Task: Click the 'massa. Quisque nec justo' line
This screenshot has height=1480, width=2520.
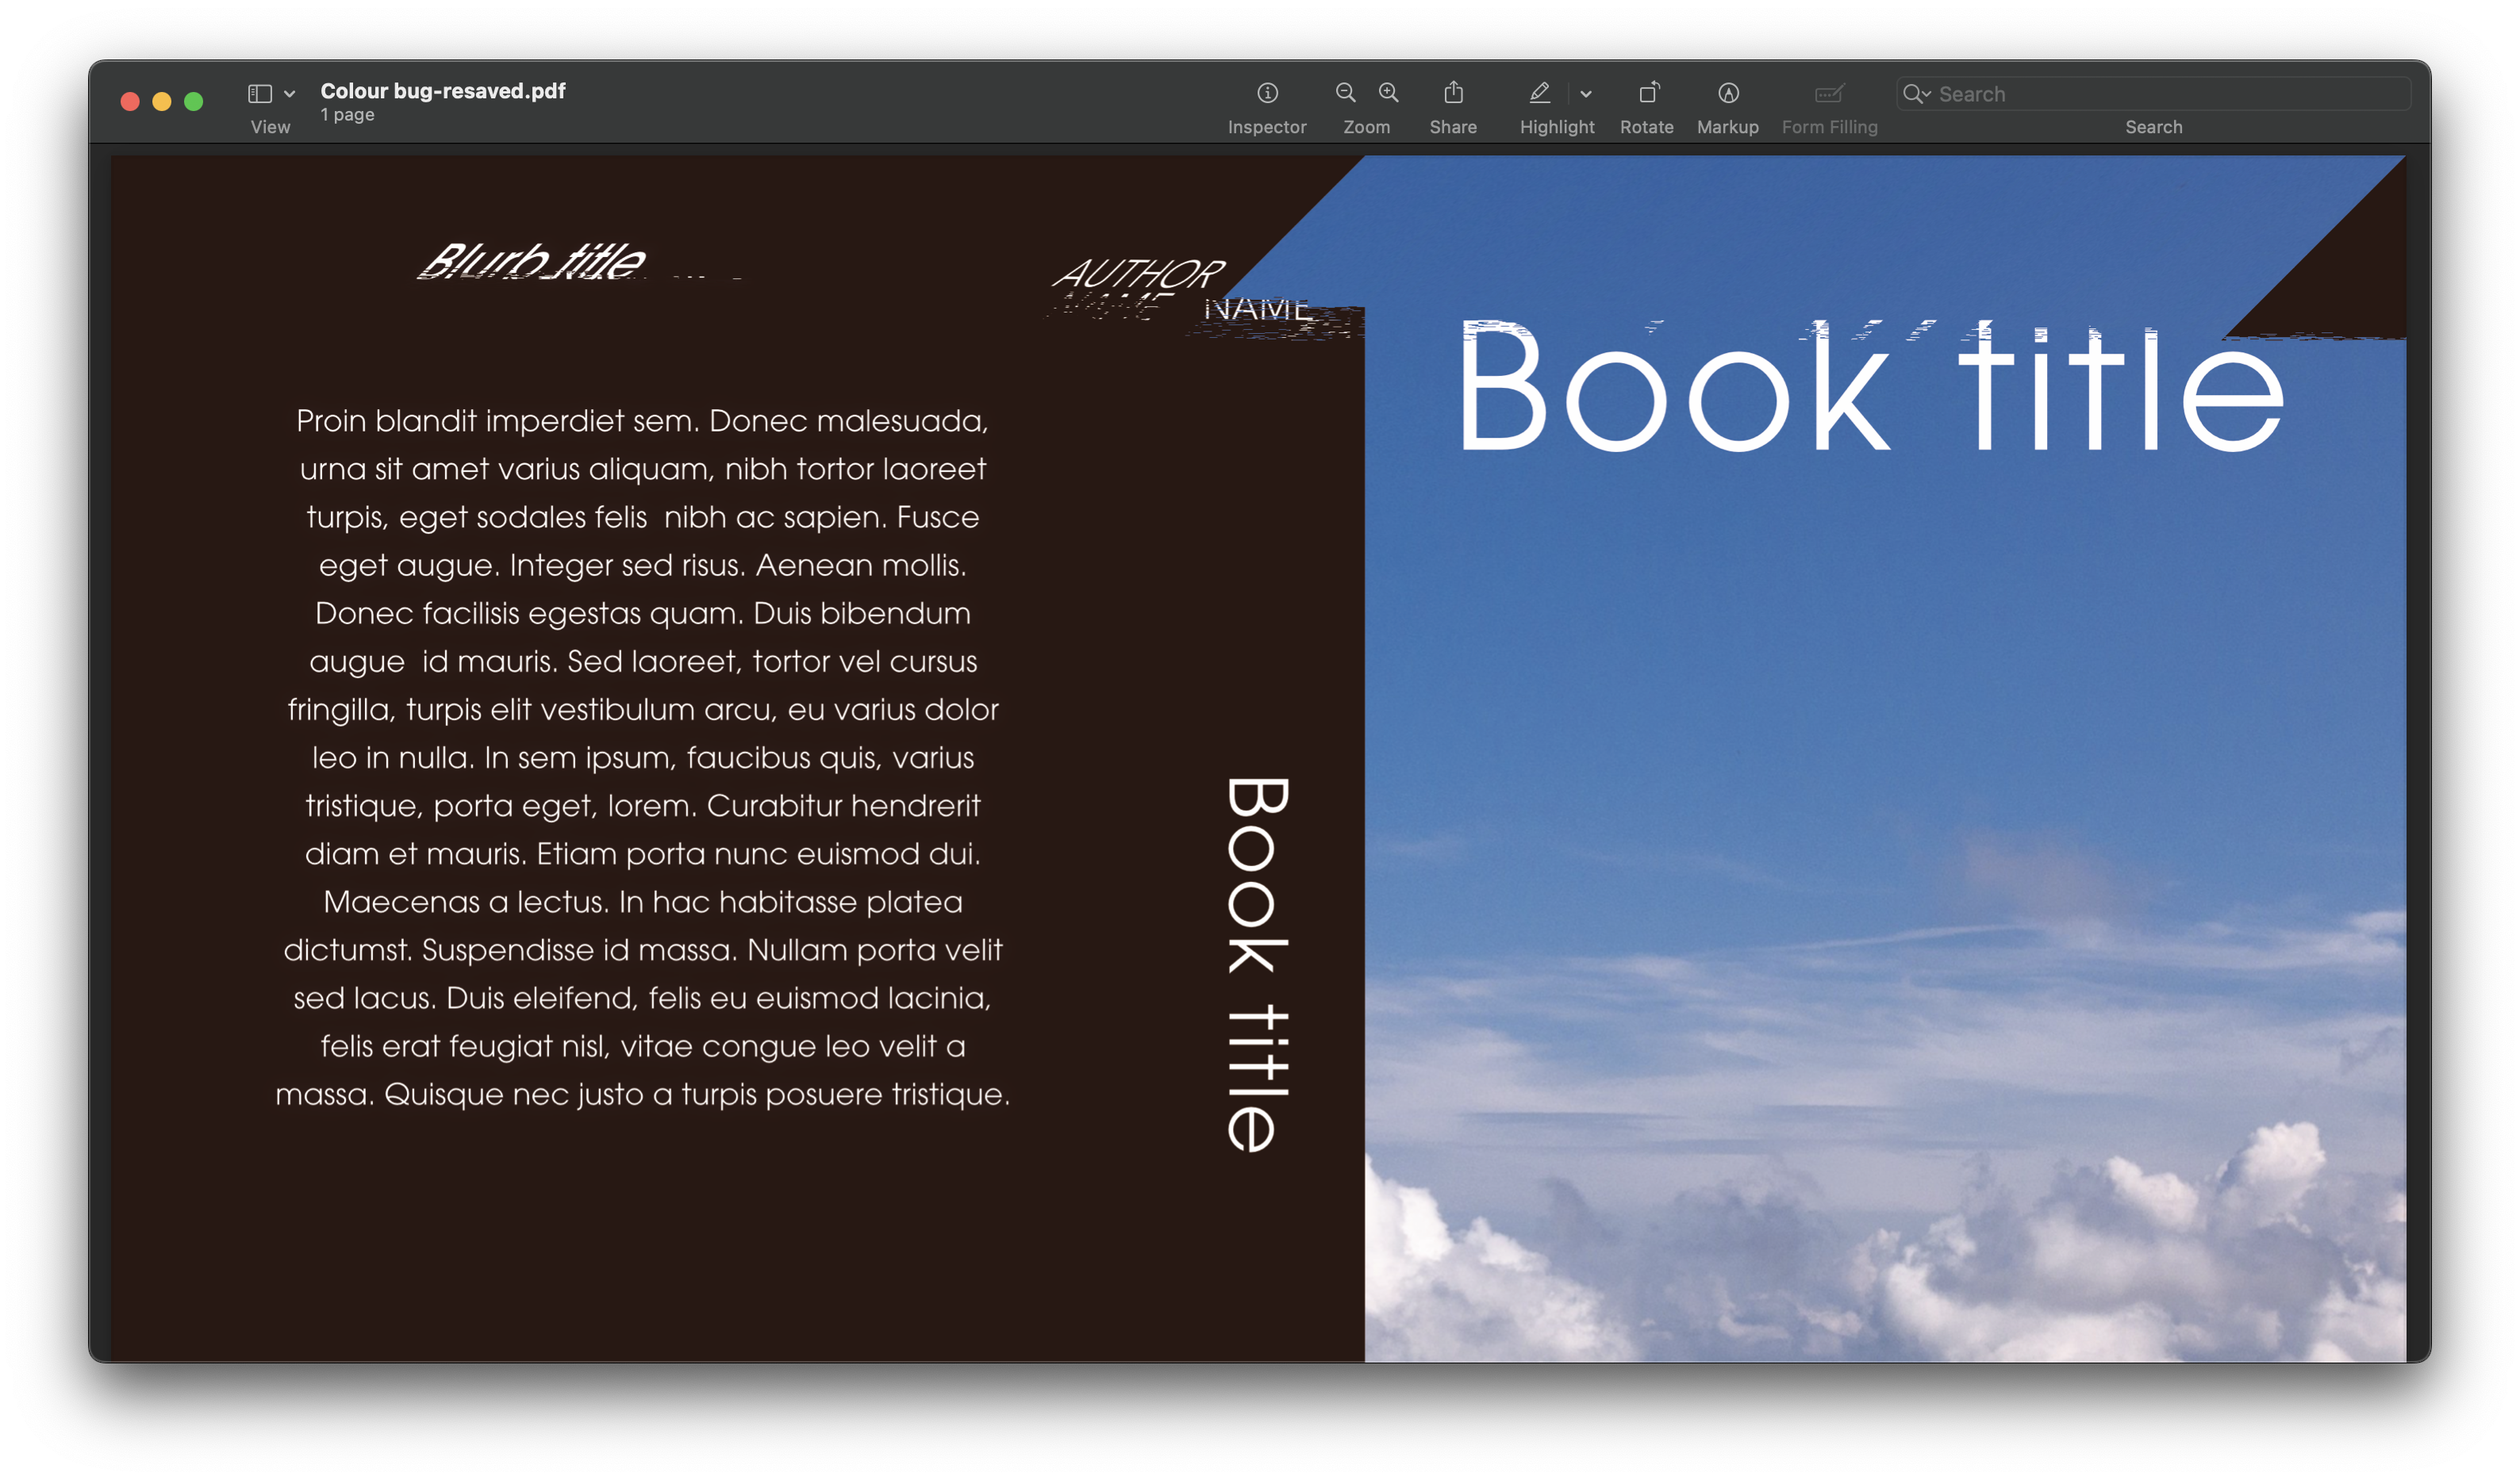Action: (643, 1095)
